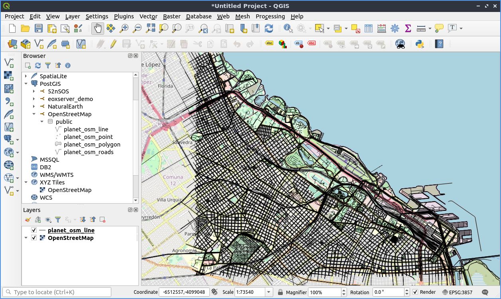This screenshot has height=299, width=501.
Task: Open the Project menu
Action: pos(14,16)
